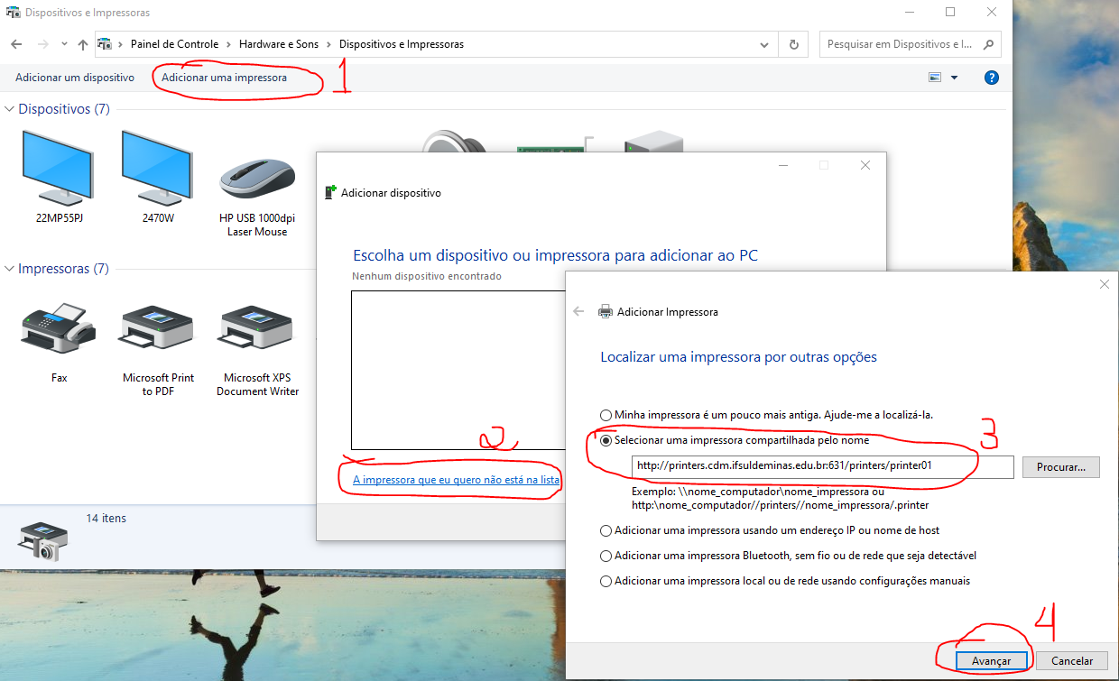Select 'Minha impressora é um pouco mais antiga' option
Image resolution: width=1119 pixels, height=681 pixels.
tap(606, 415)
